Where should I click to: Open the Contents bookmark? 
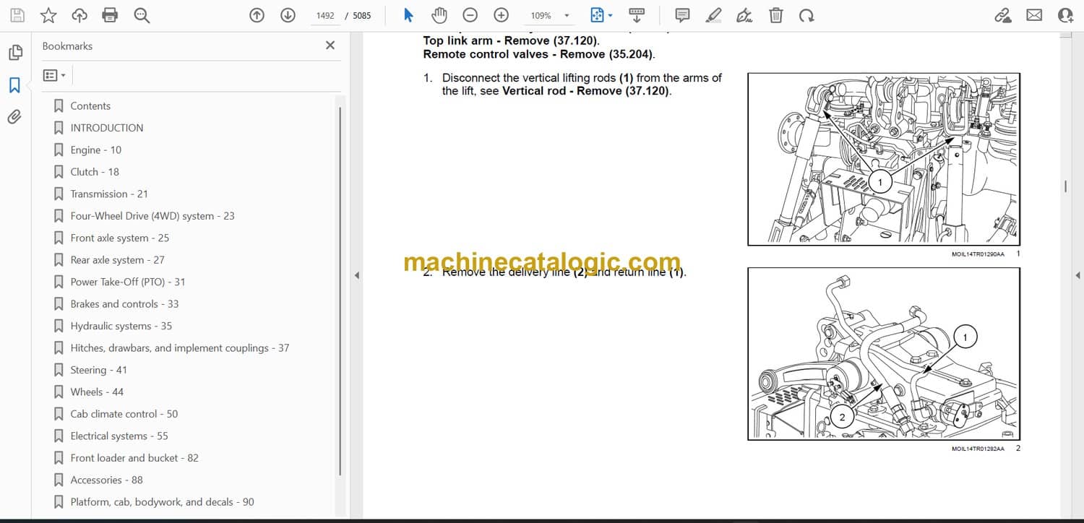pyautogui.click(x=90, y=105)
